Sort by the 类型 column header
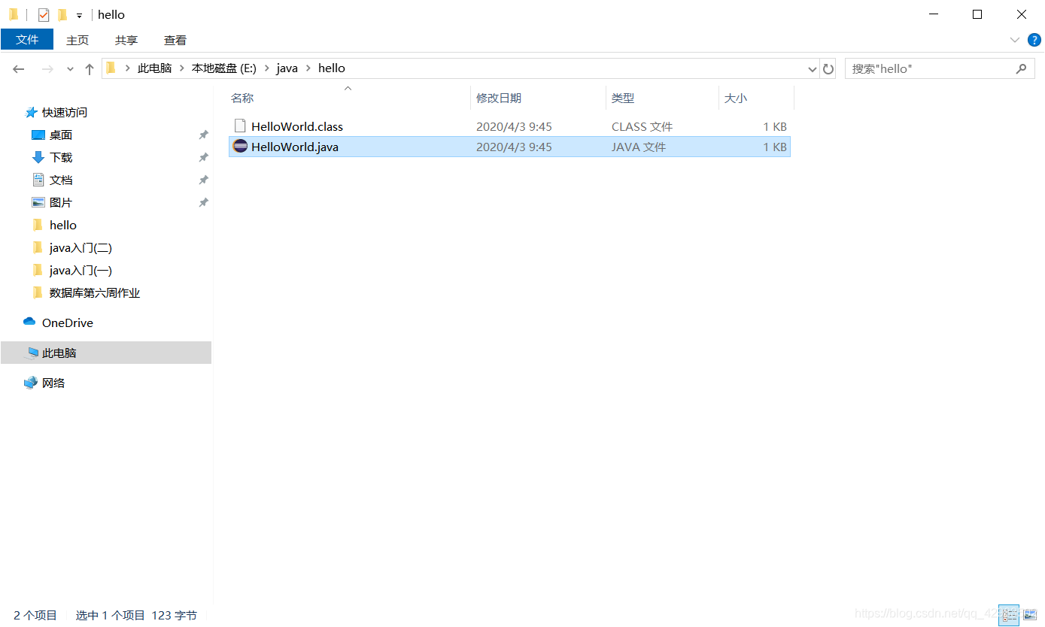This screenshot has height=627, width=1045. tap(623, 98)
